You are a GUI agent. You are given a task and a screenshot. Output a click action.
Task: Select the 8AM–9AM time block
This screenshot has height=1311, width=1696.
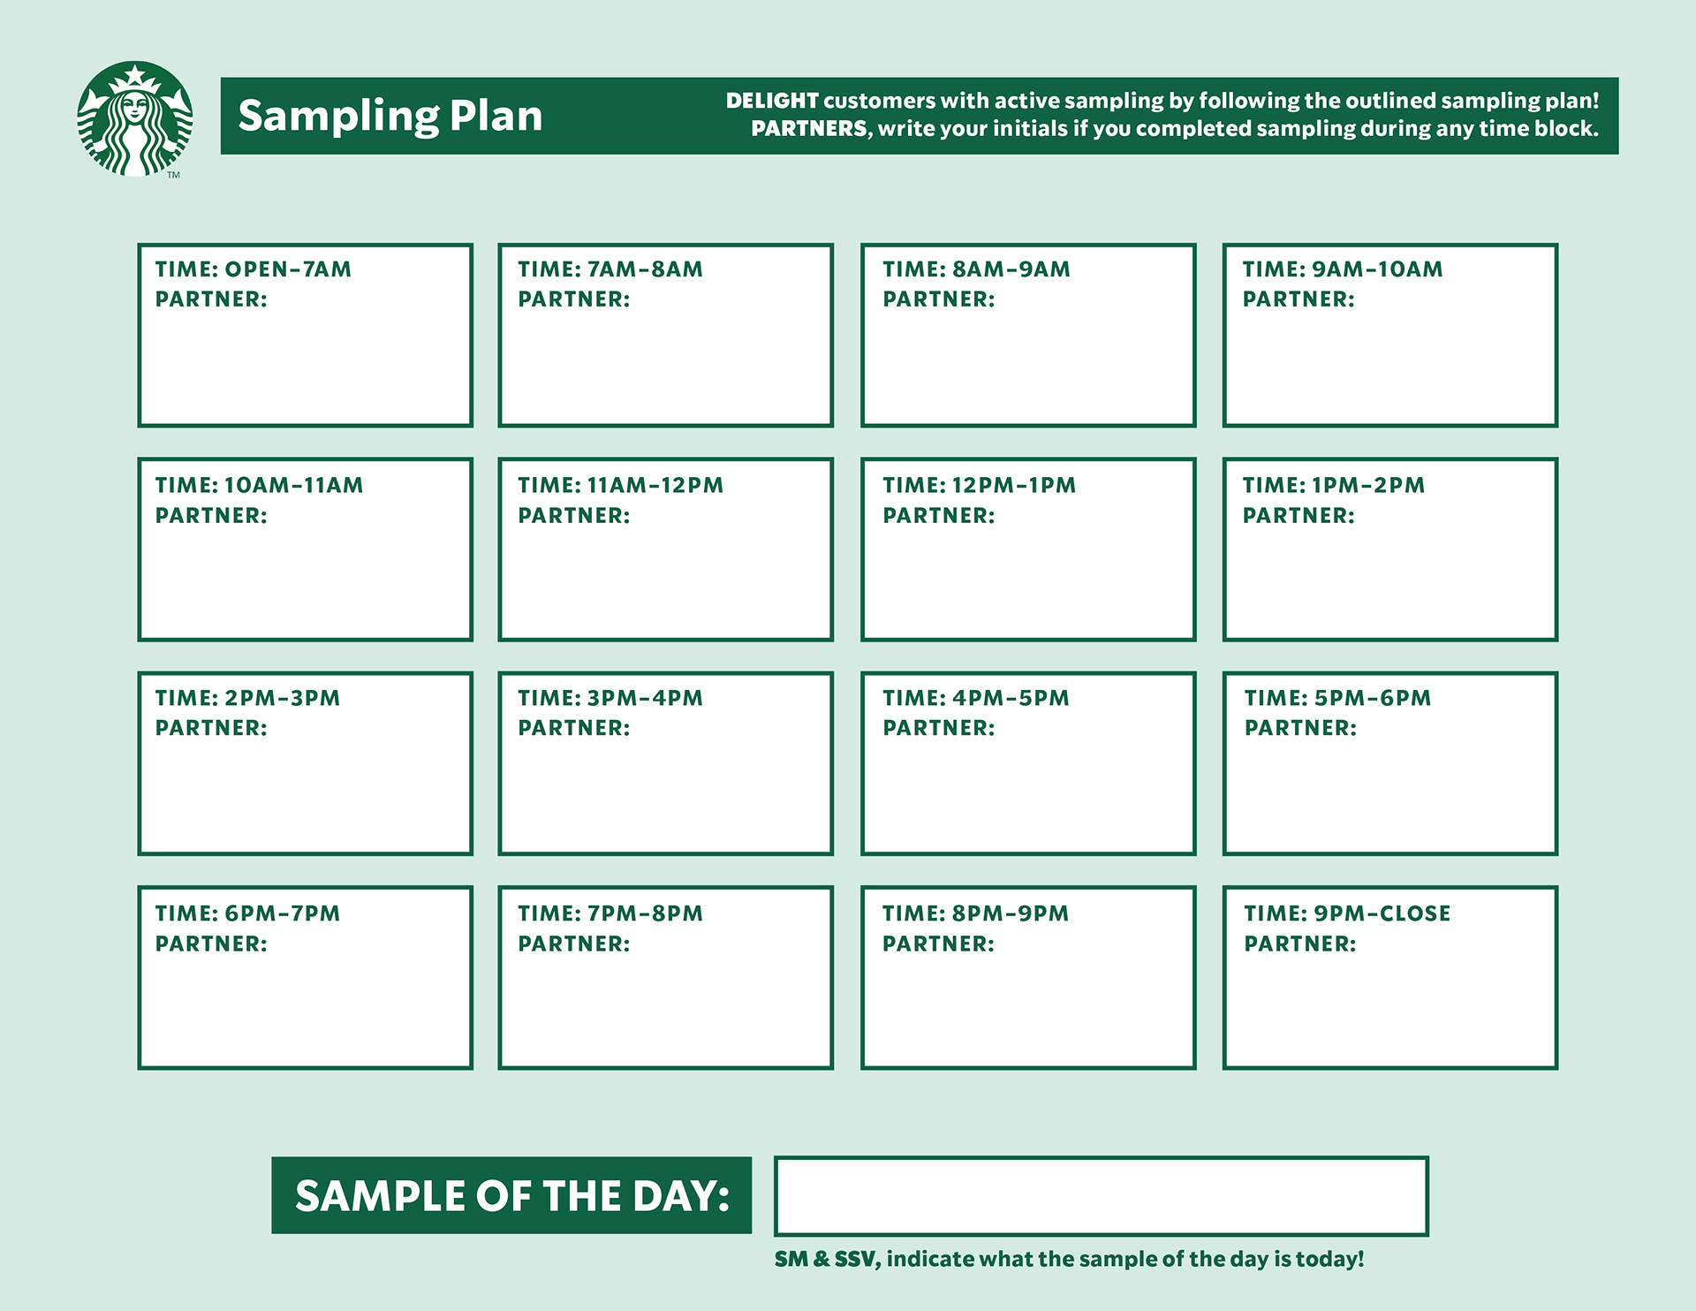click(1028, 336)
